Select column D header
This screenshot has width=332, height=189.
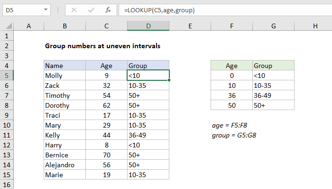coord(148,26)
